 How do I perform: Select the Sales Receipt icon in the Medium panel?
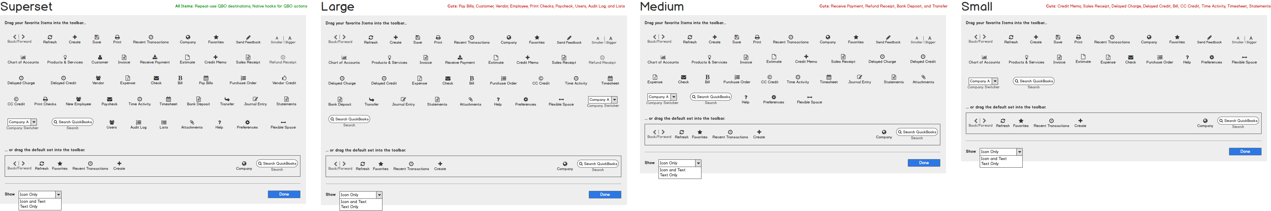[843, 57]
